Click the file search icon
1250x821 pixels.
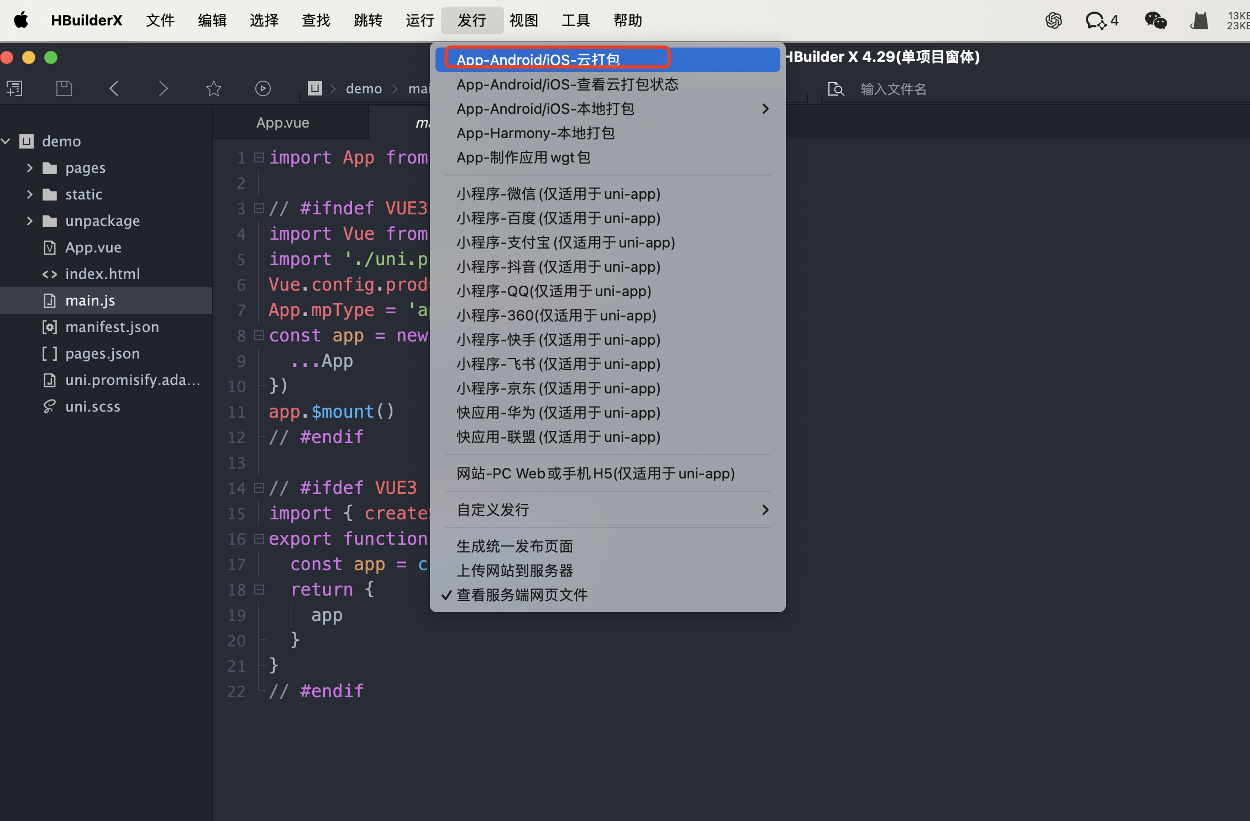coord(836,89)
